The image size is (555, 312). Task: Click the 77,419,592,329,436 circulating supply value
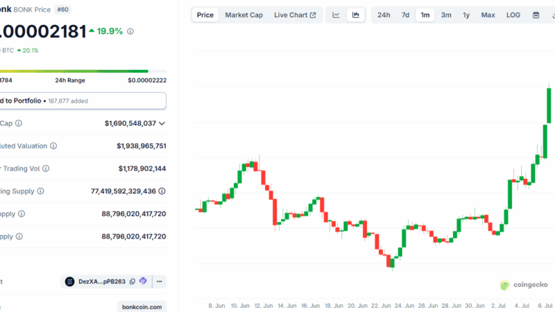pyautogui.click(x=123, y=191)
